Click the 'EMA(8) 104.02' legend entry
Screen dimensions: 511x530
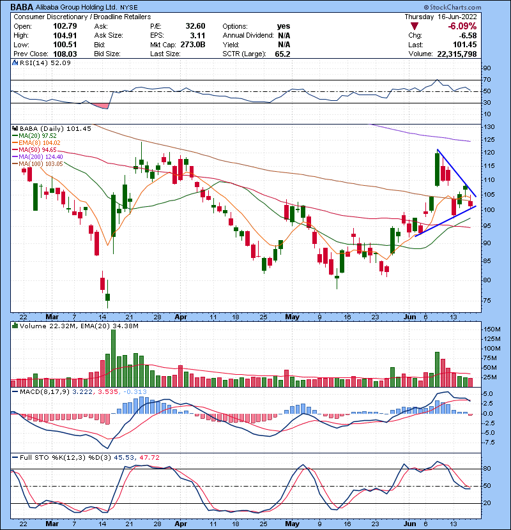pyautogui.click(x=39, y=142)
